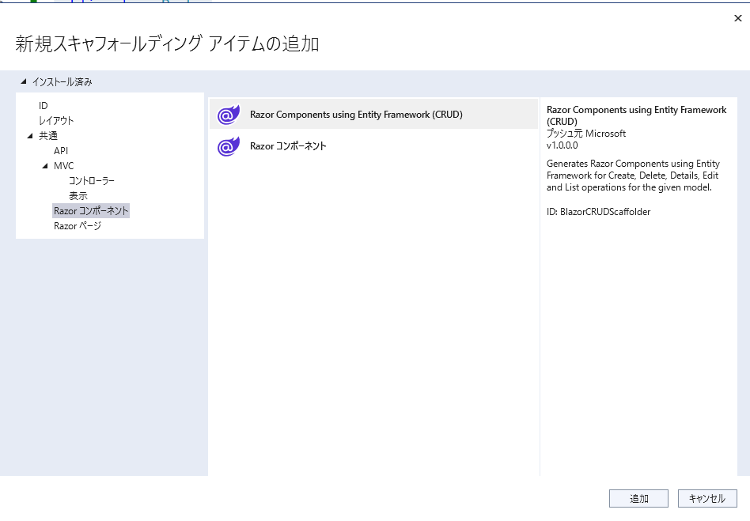Collapse the MVC tree node
Image resolution: width=750 pixels, height=521 pixels.
(45, 166)
